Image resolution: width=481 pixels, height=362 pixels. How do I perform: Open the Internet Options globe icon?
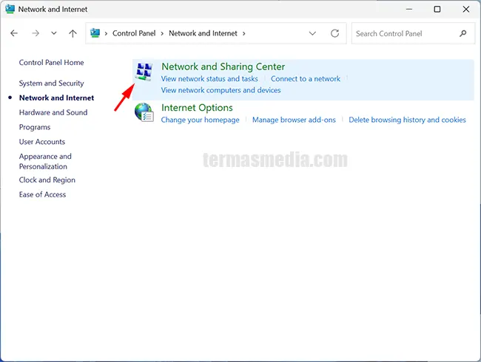(144, 112)
